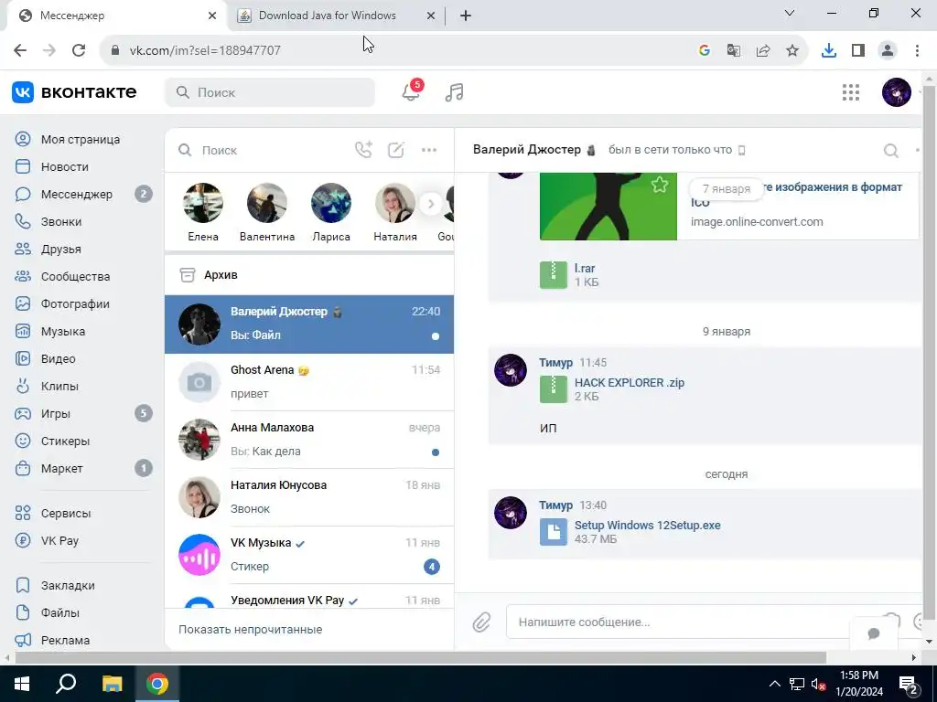Reload the page
The width and height of the screenshot is (937, 702).
pyautogui.click(x=79, y=50)
